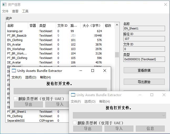Click the 查看数据 button
Viewport: 170px width, 134px height.
tap(144, 70)
